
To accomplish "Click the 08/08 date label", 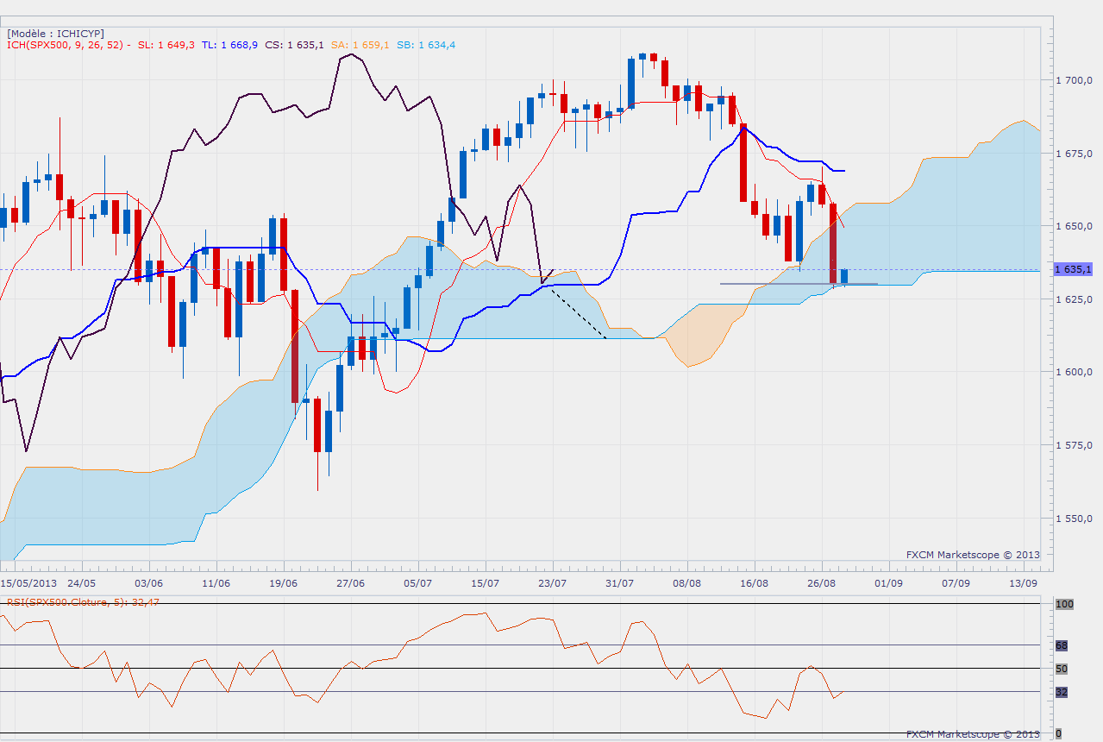I will tap(687, 582).
